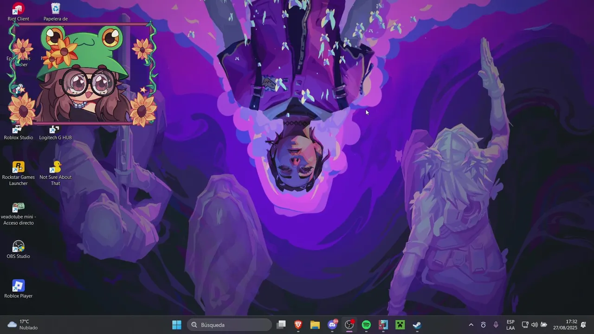
Task: Select the veadotube mini shortcut
Action: tap(19, 214)
